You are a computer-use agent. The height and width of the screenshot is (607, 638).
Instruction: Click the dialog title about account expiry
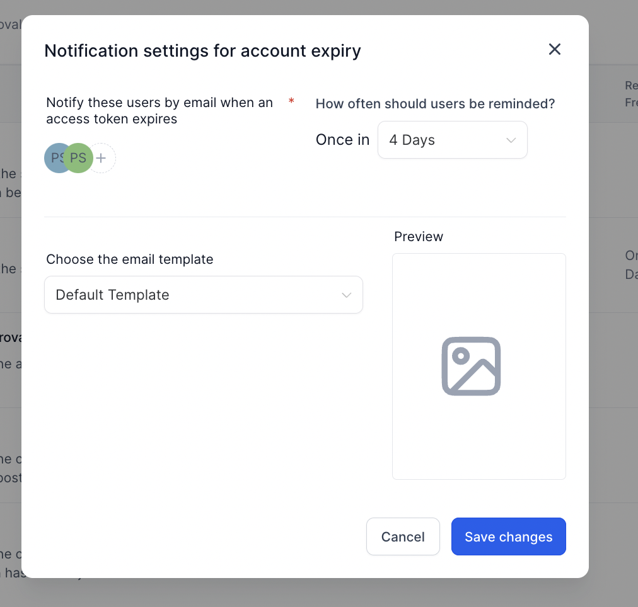pyautogui.click(x=202, y=50)
